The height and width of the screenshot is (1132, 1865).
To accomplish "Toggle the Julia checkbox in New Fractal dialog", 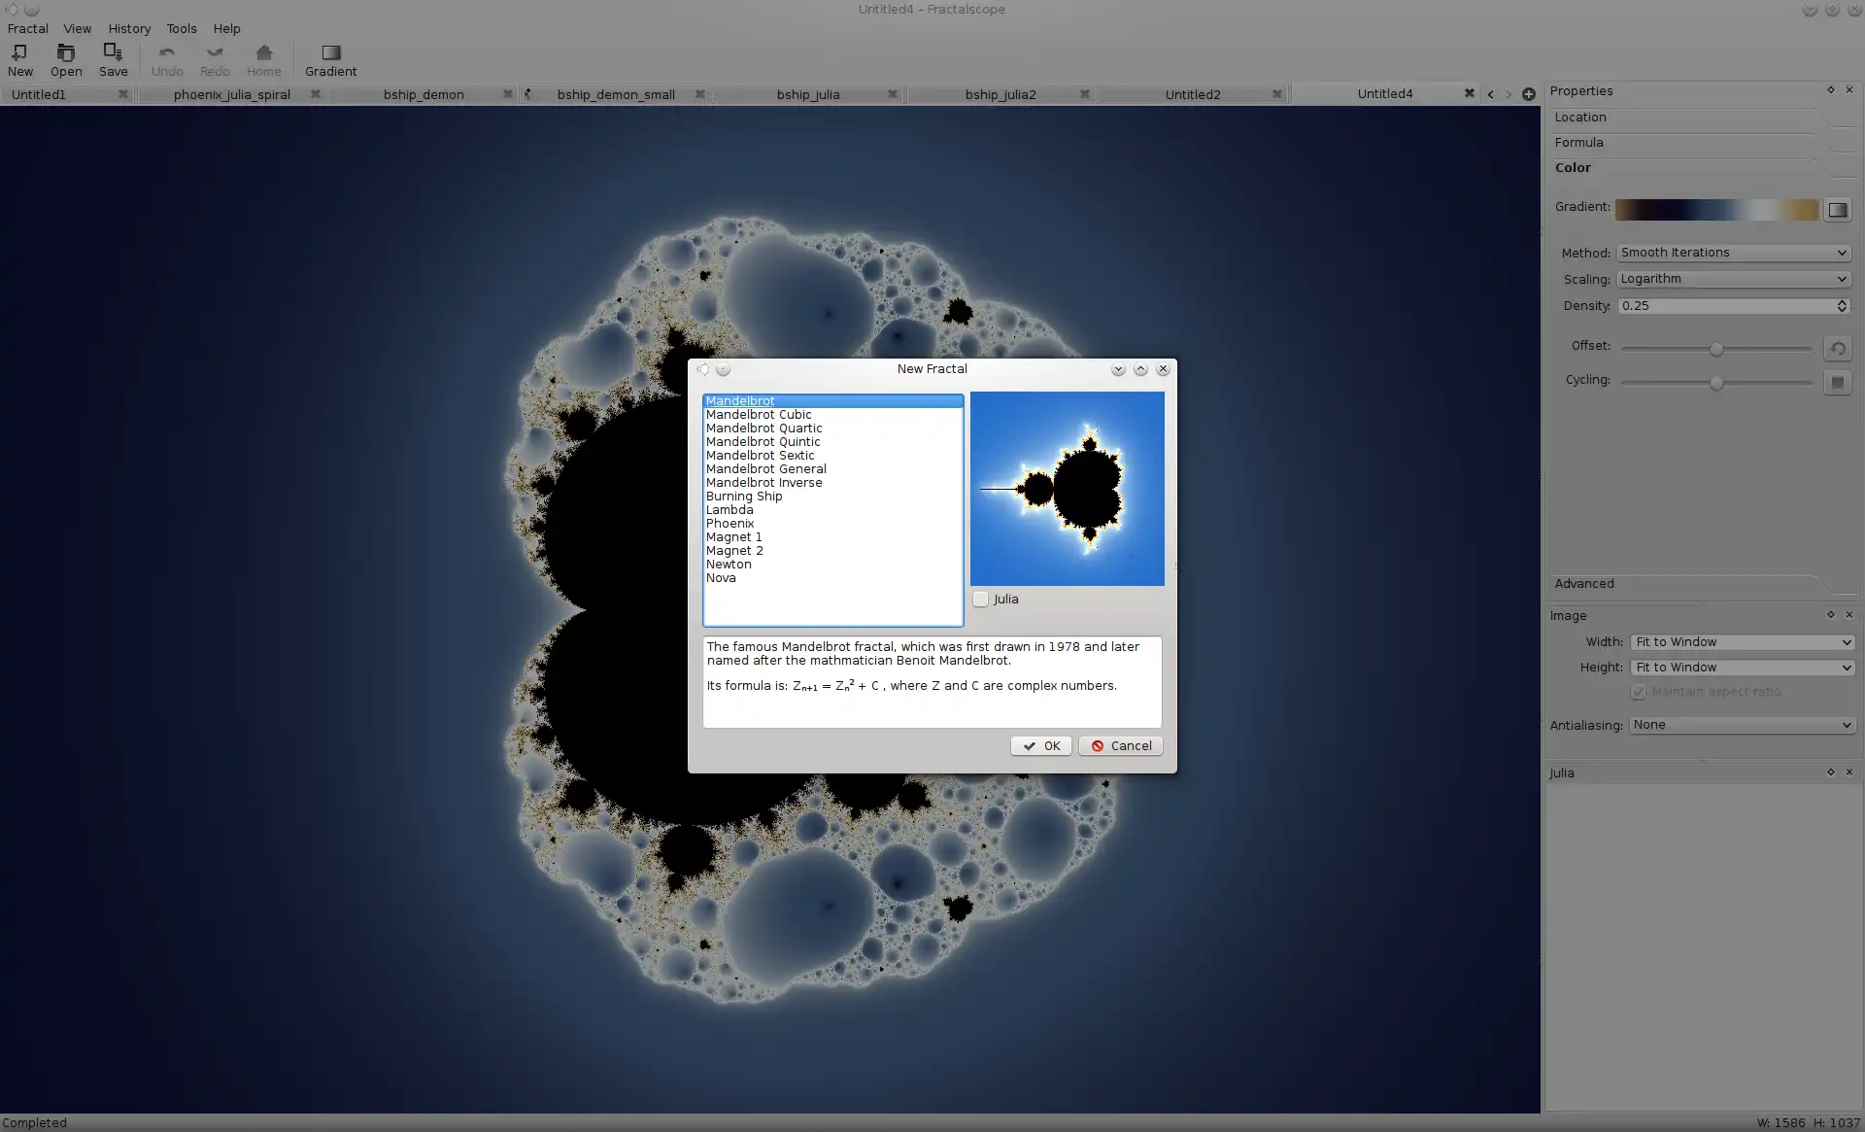I will pos(980,599).
